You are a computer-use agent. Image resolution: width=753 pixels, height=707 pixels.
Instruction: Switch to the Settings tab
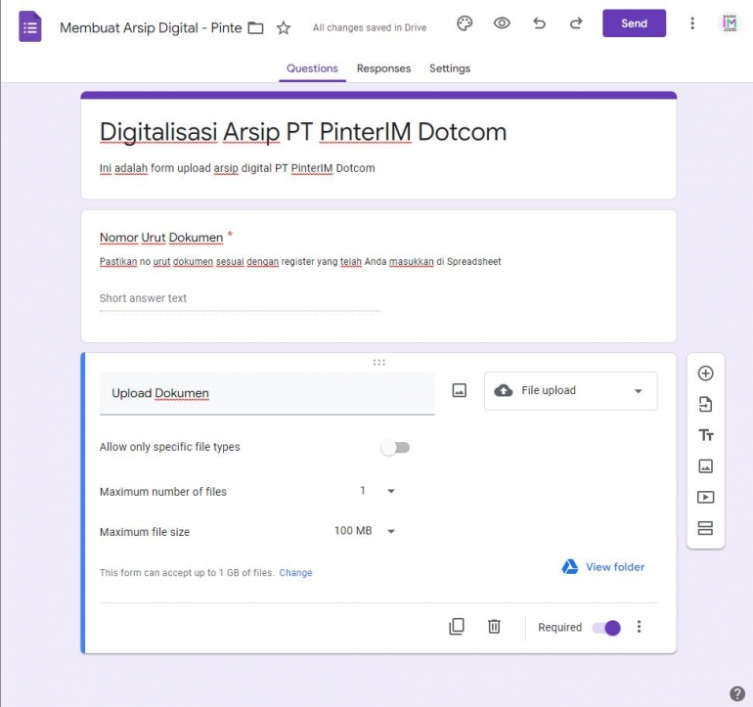click(x=450, y=68)
